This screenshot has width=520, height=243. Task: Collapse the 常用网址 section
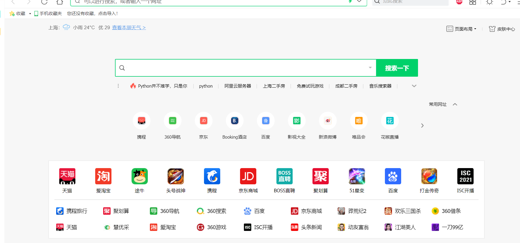coord(455,104)
